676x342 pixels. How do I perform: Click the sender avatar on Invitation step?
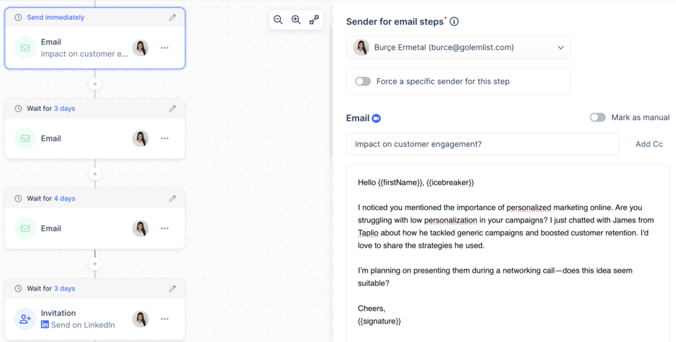140,319
